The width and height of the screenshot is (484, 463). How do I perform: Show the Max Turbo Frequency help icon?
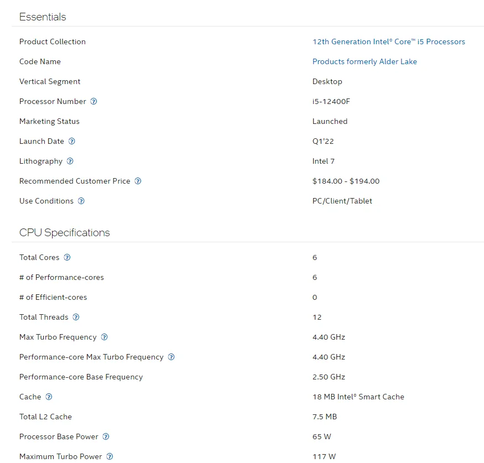[x=105, y=337]
